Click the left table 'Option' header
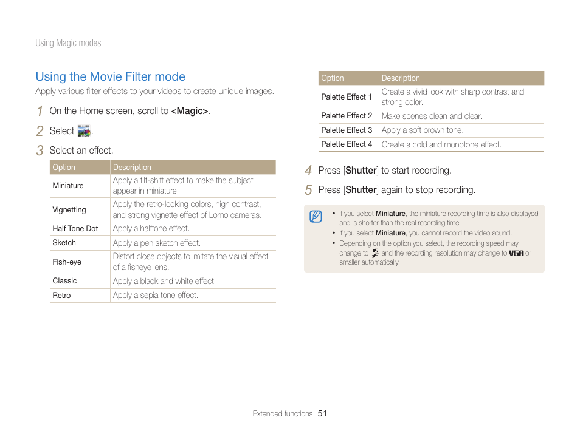The image size is (580, 437). (x=80, y=168)
